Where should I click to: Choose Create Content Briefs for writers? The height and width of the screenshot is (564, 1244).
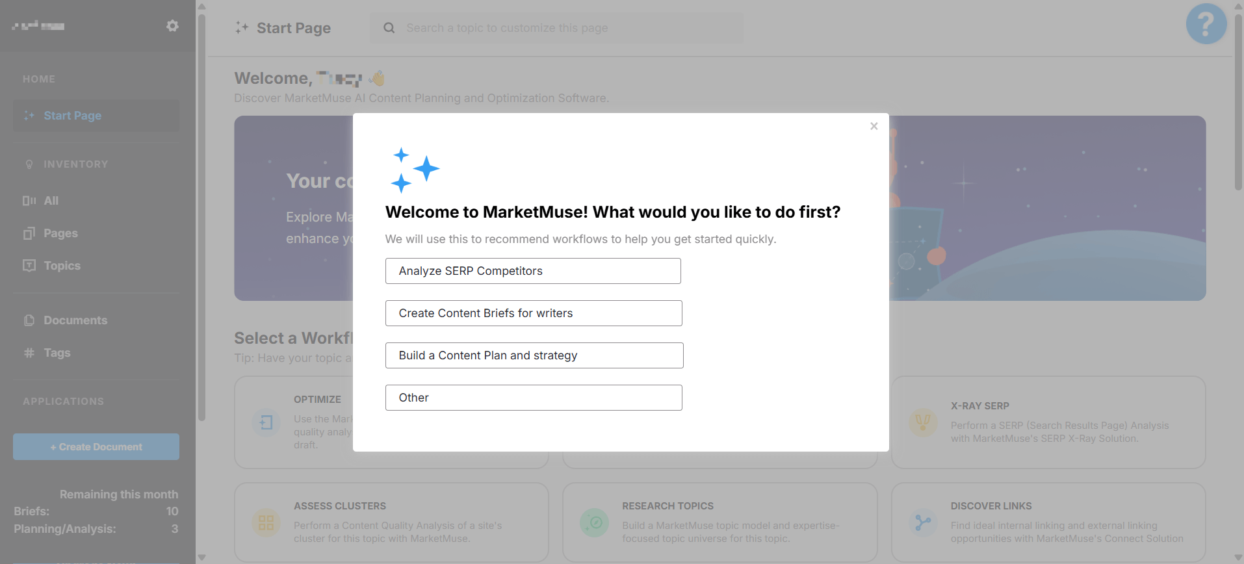click(x=534, y=313)
